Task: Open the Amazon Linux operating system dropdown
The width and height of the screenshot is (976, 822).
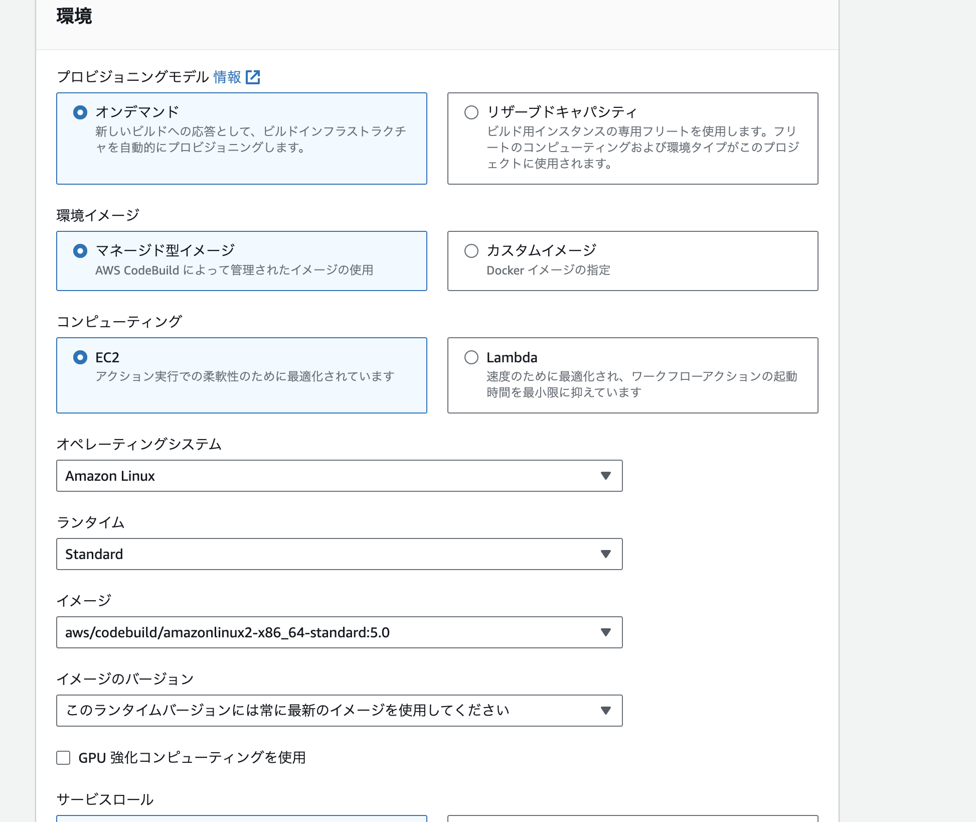Action: point(340,476)
